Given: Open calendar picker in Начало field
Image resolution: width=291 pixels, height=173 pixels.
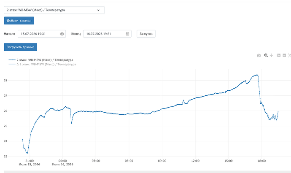Looking at the screenshot, I should (62, 34).
